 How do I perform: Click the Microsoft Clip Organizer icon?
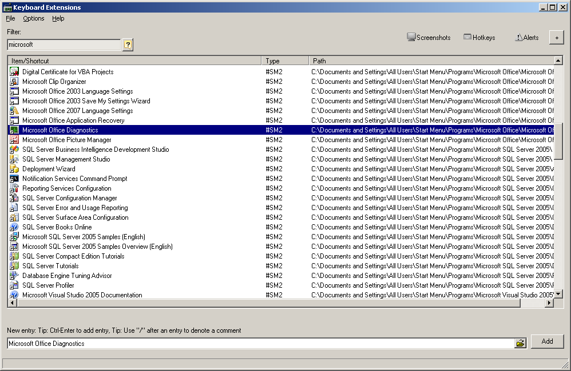pos(14,82)
